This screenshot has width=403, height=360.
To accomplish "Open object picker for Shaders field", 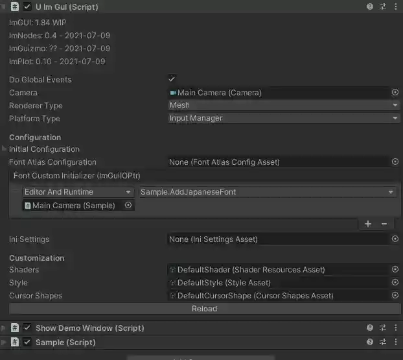I will click(395, 269).
